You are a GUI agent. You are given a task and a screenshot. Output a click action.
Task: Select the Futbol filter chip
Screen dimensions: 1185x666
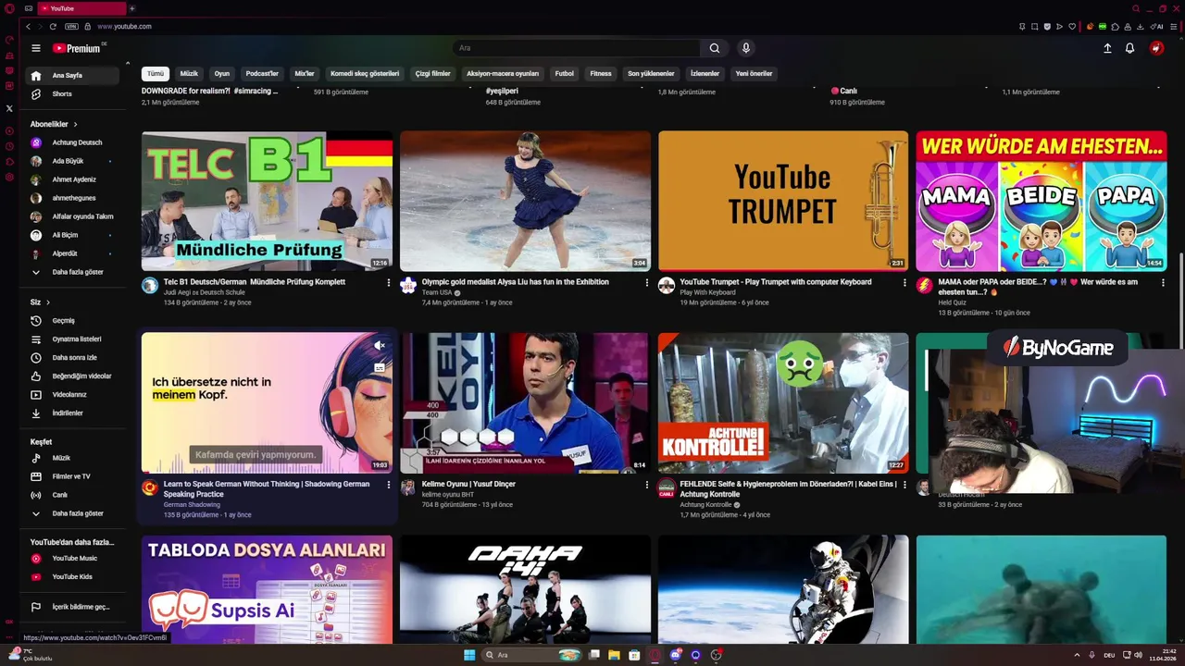coord(564,73)
